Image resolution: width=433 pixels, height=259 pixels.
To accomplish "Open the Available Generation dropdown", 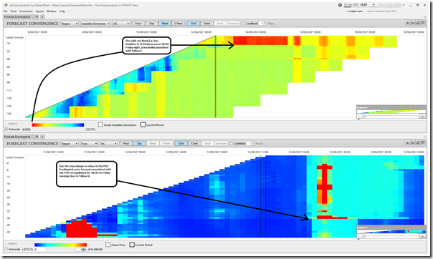I will 95,24.
